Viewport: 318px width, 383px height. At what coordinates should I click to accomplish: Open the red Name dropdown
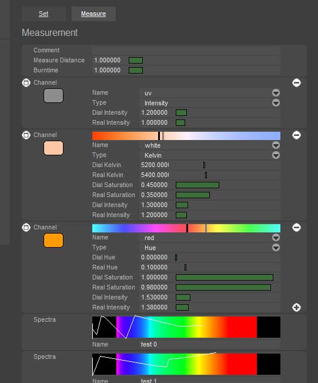[x=276, y=238]
